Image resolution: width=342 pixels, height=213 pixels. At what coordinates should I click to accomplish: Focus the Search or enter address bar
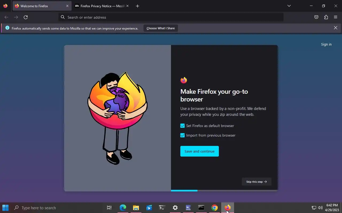click(x=171, y=17)
